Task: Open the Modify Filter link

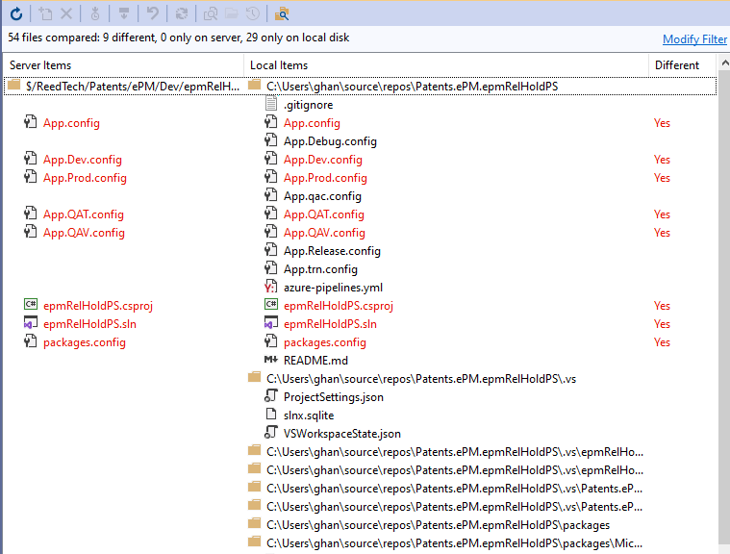Action: point(694,39)
